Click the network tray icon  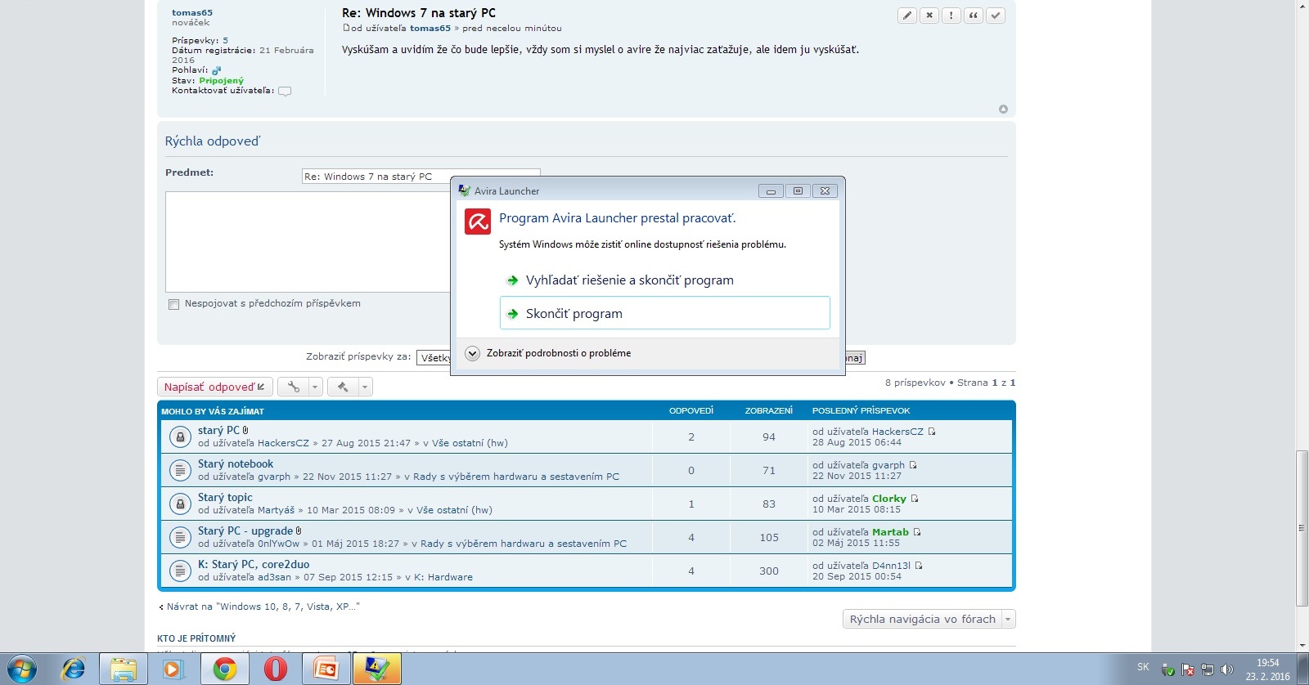point(1208,669)
